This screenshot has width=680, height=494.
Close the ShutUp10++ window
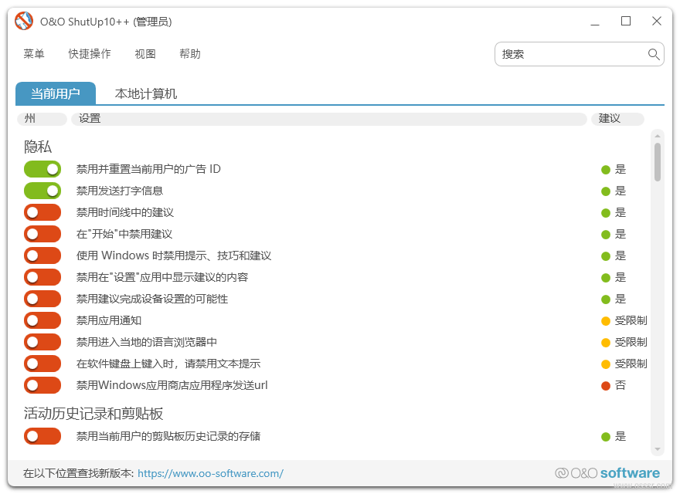657,21
